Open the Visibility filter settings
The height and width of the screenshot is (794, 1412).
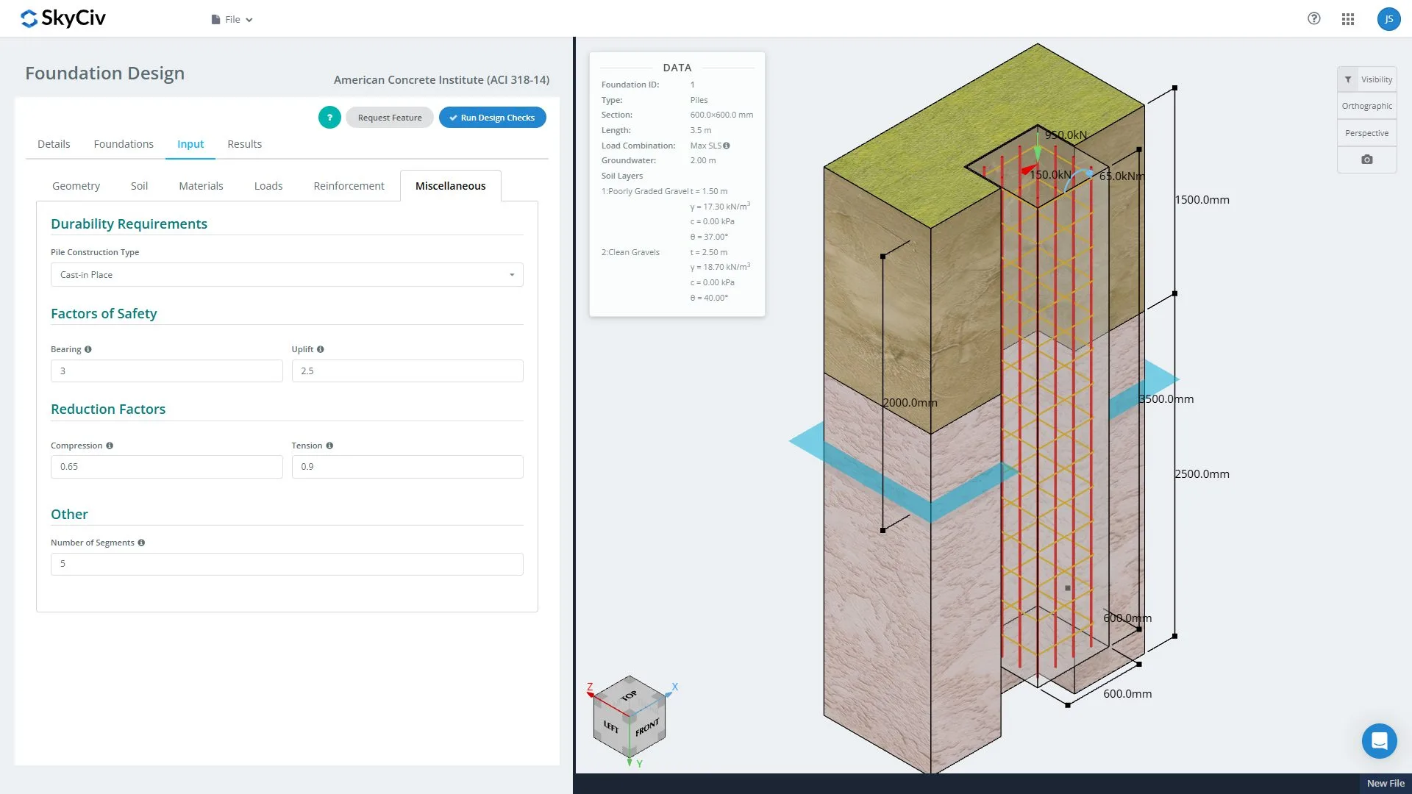point(1366,79)
